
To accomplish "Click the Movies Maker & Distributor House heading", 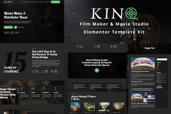I will (x=16, y=15).
